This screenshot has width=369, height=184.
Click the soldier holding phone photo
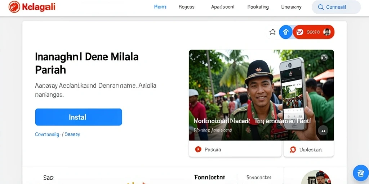tap(261, 95)
